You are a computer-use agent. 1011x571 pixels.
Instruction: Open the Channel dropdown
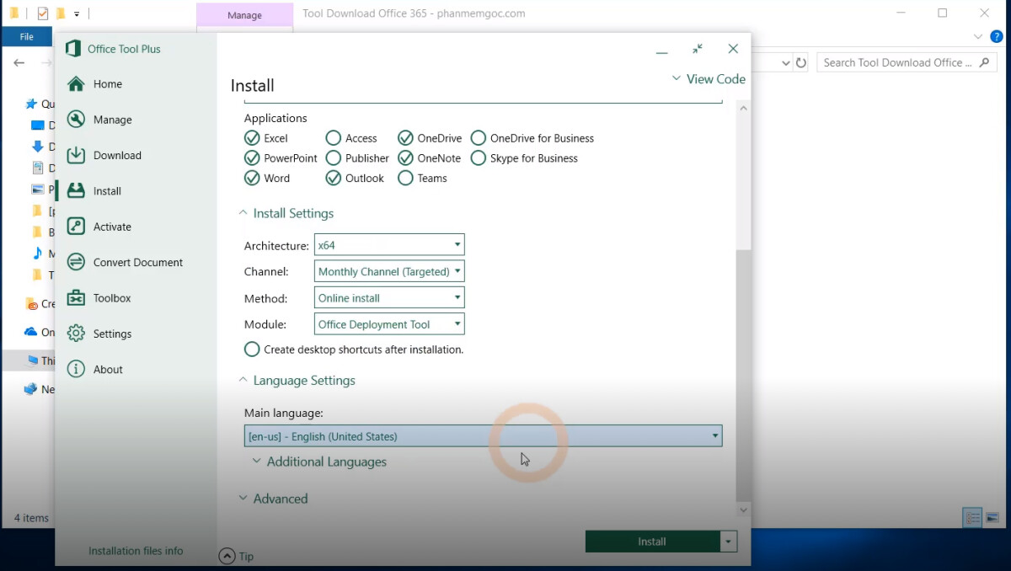click(389, 271)
